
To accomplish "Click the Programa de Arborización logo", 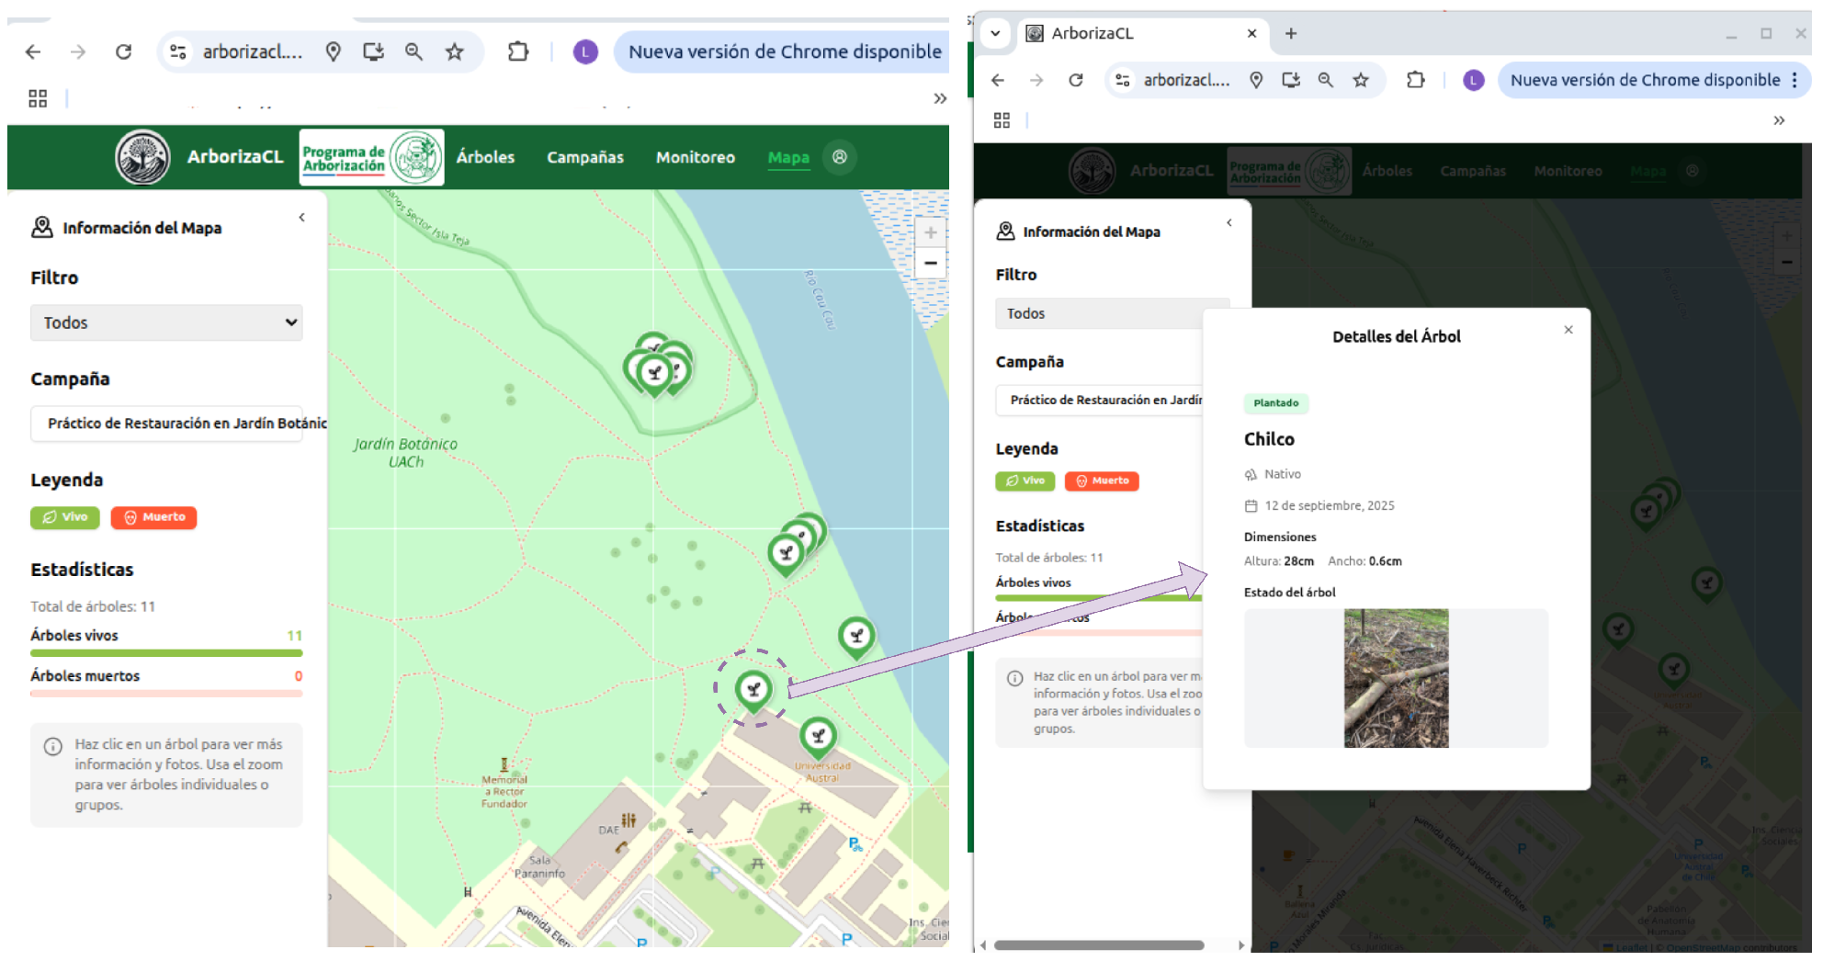I will [x=371, y=158].
